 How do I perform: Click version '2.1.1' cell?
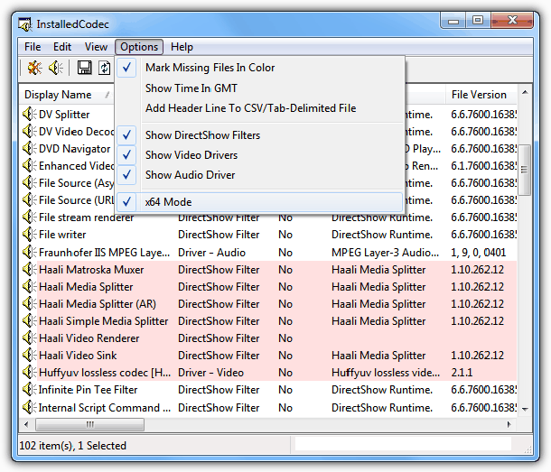click(462, 372)
